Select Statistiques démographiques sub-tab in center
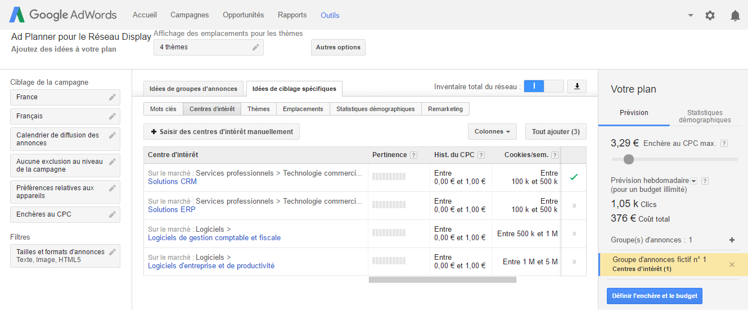This screenshot has height=312, width=748. point(376,109)
